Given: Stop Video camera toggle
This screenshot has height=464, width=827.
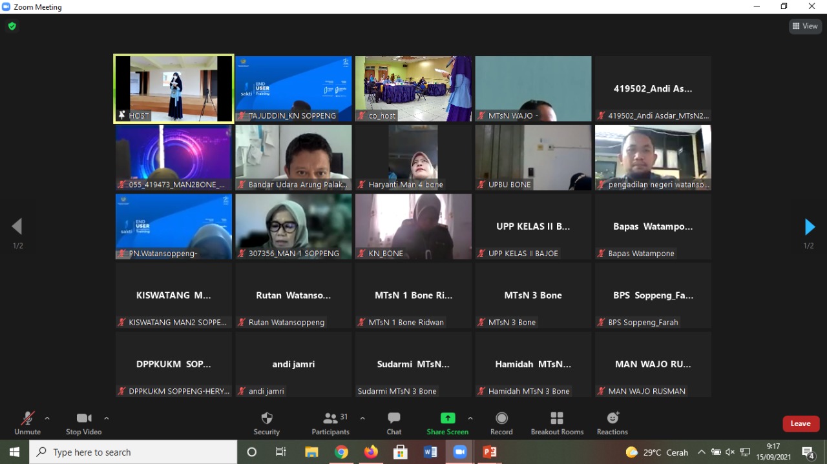Looking at the screenshot, I should [83, 423].
